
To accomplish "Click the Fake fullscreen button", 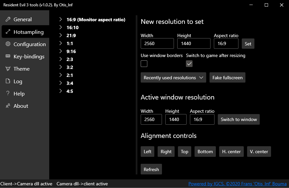I will [227, 78].
